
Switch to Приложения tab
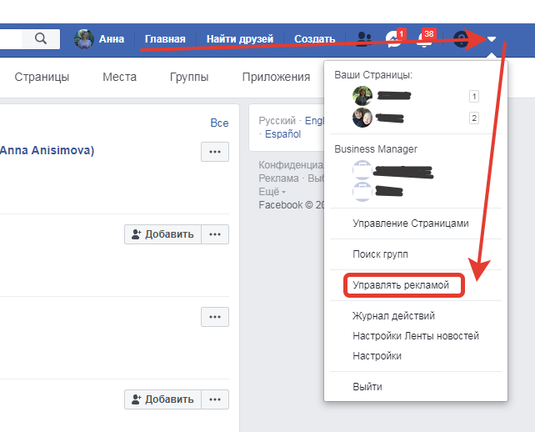pos(276,77)
